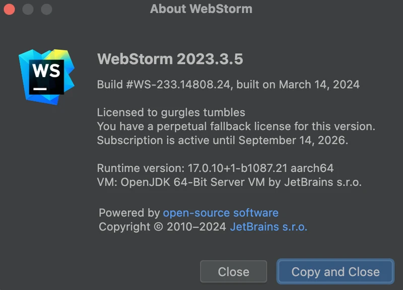
Task: Click the VM: OpenJDK 64-Bit Server line
Action: coord(229,182)
